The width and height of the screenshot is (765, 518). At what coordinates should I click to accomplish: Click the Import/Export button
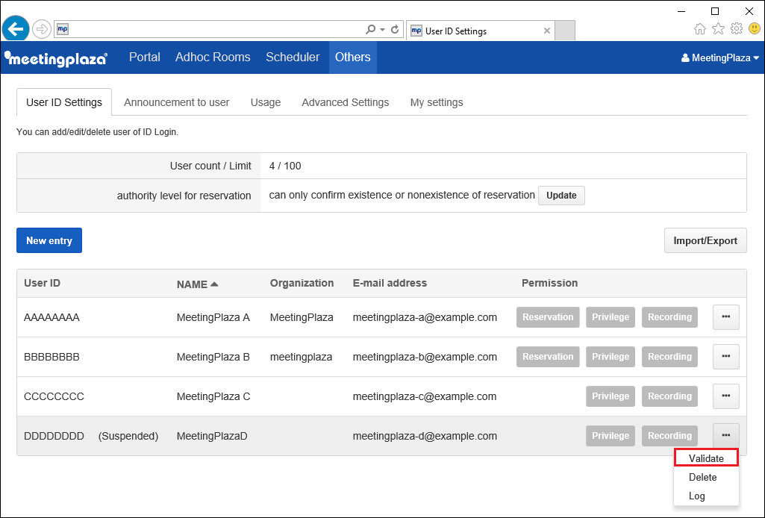pos(705,240)
